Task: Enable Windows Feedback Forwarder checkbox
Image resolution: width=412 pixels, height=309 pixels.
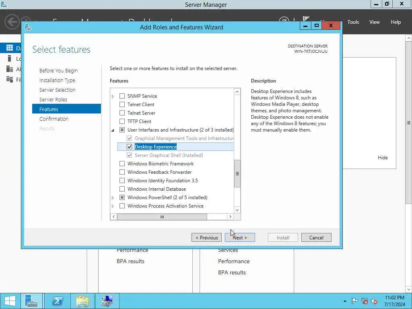Action: tap(122, 172)
